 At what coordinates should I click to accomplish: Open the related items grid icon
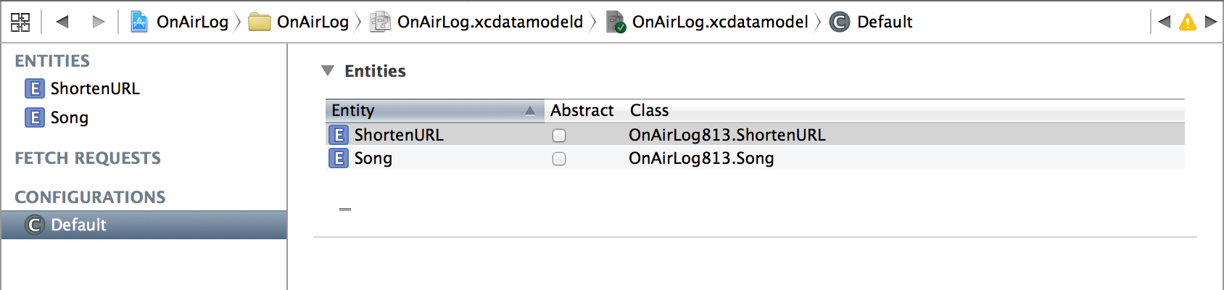(20, 22)
